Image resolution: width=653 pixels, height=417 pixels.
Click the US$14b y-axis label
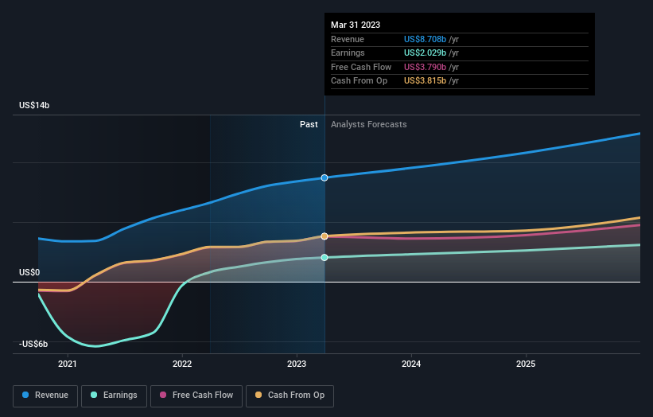[x=34, y=105]
